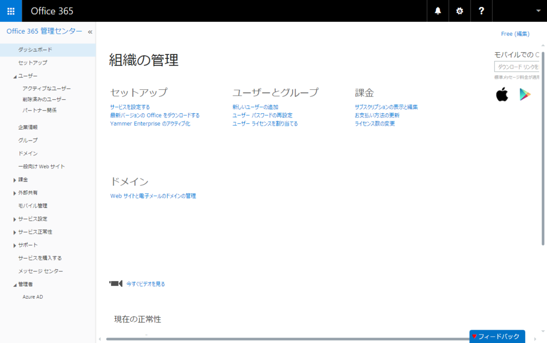Open the help question mark
Image resolution: width=547 pixels, height=343 pixels.
pos(481,11)
